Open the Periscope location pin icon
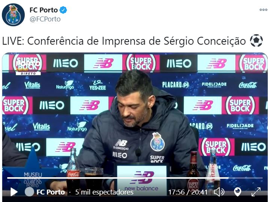 (238, 192)
